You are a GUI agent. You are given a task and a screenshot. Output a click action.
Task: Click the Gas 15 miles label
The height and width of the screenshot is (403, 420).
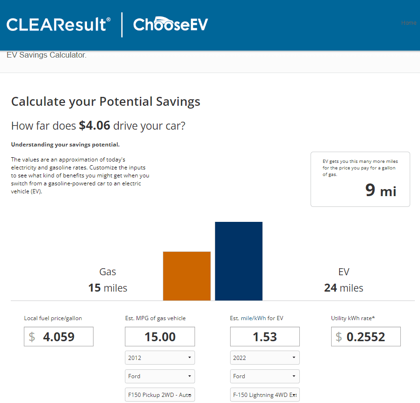[108, 280]
